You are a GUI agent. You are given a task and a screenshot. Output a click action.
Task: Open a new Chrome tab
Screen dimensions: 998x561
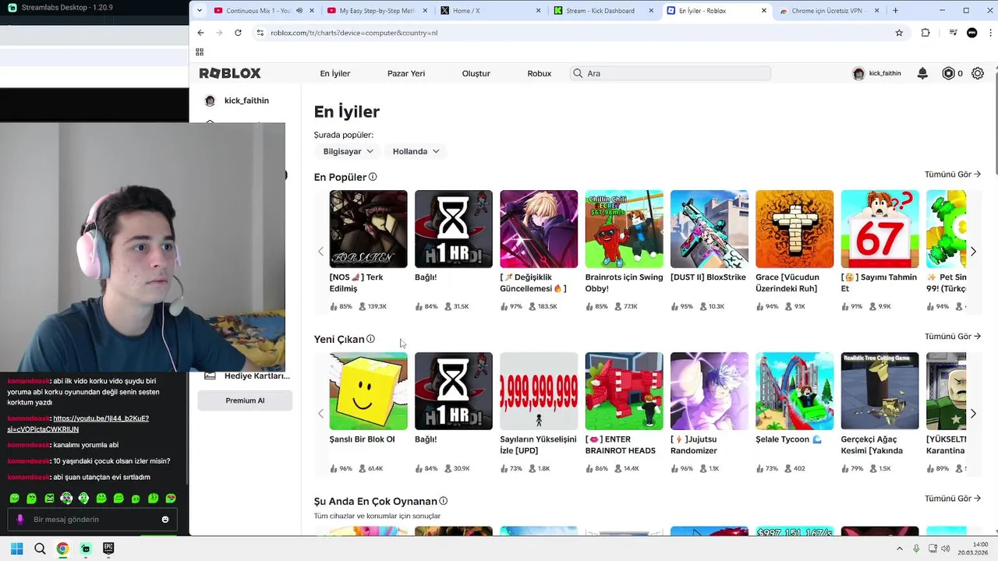point(895,11)
